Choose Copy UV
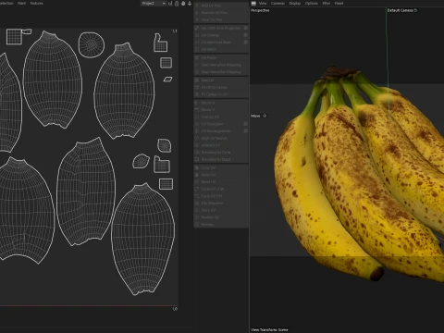Image resolution: width=444 pixels, height=333 pixels. (x=221, y=167)
